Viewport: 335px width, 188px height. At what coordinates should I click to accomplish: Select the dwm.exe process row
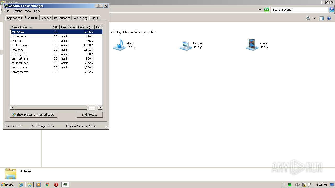point(56,41)
